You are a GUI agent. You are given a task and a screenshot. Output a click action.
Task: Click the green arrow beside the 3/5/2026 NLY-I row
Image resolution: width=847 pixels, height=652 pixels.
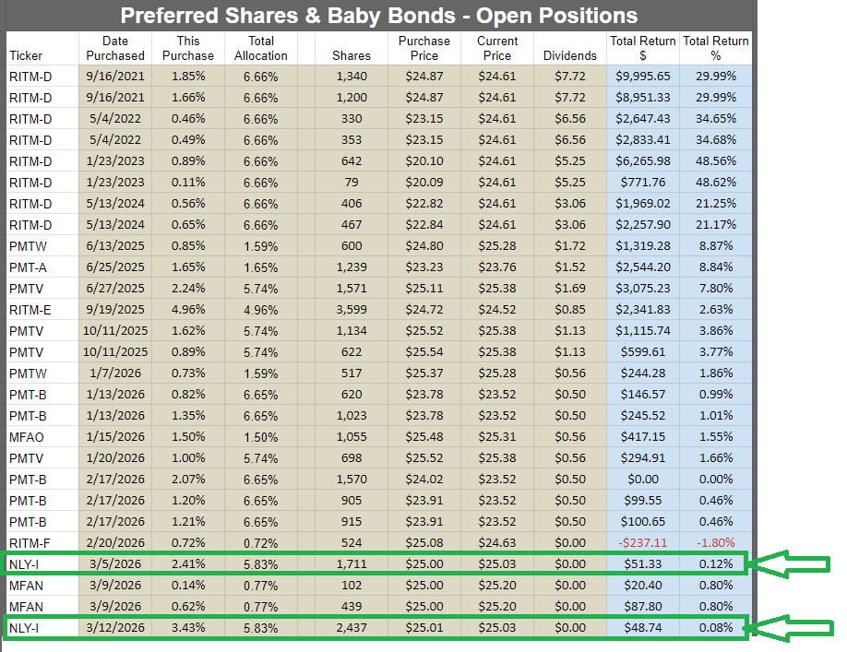point(794,564)
